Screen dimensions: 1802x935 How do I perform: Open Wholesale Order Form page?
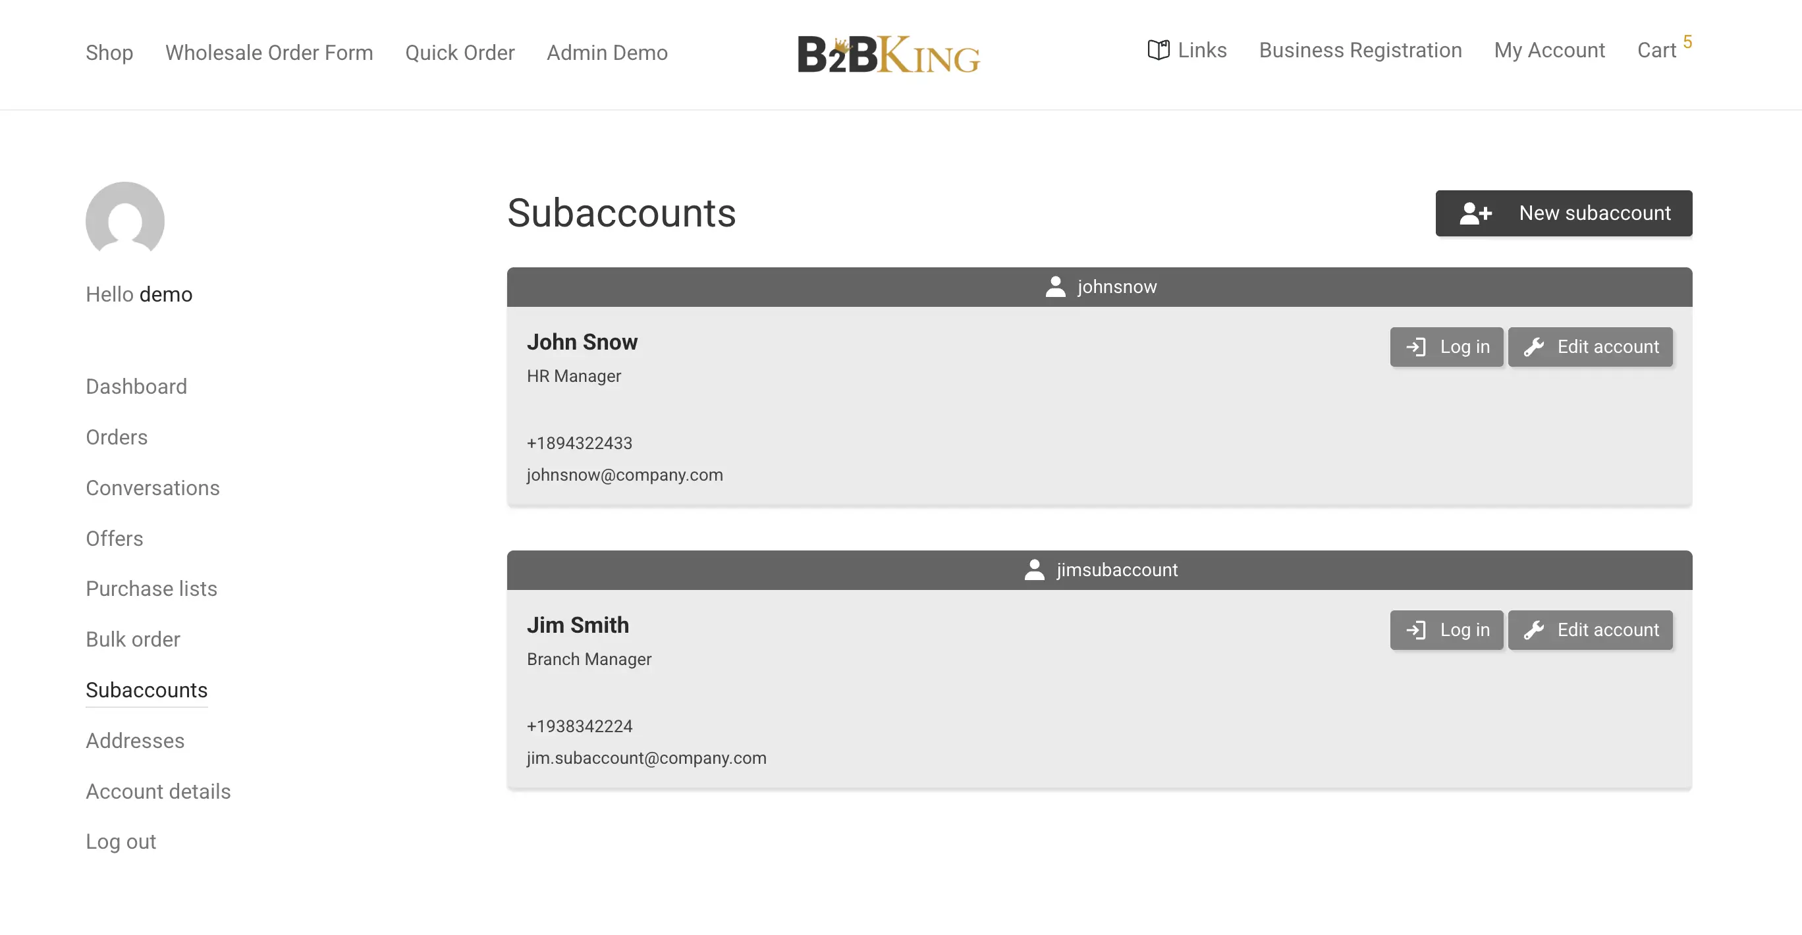269,53
